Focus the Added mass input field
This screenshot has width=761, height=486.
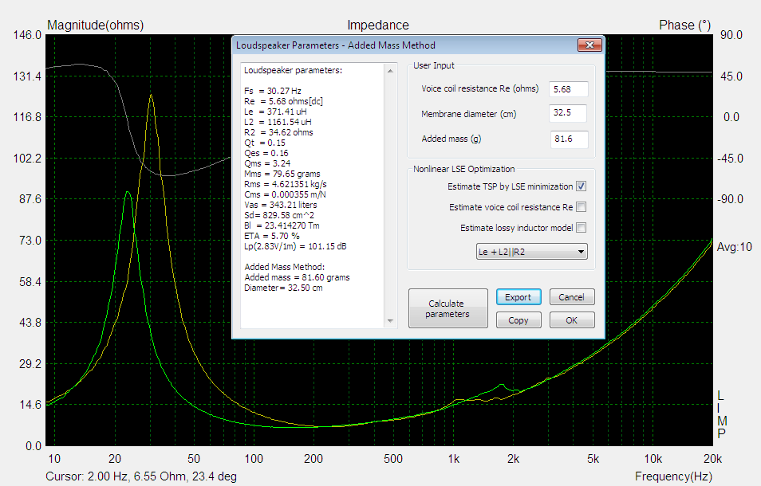pyautogui.click(x=569, y=139)
